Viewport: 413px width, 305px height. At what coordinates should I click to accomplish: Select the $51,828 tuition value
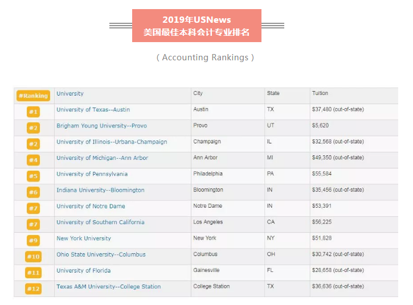click(322, 238)
